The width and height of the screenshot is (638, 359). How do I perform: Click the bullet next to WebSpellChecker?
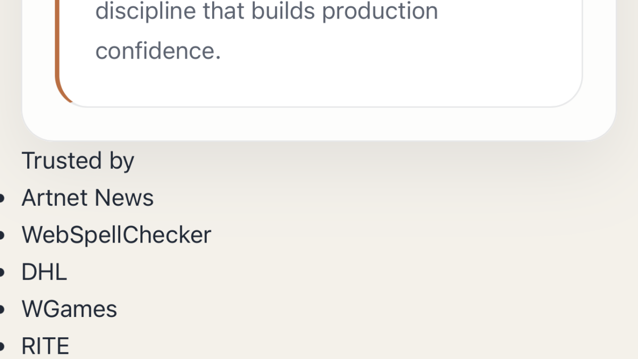[2, 236]
